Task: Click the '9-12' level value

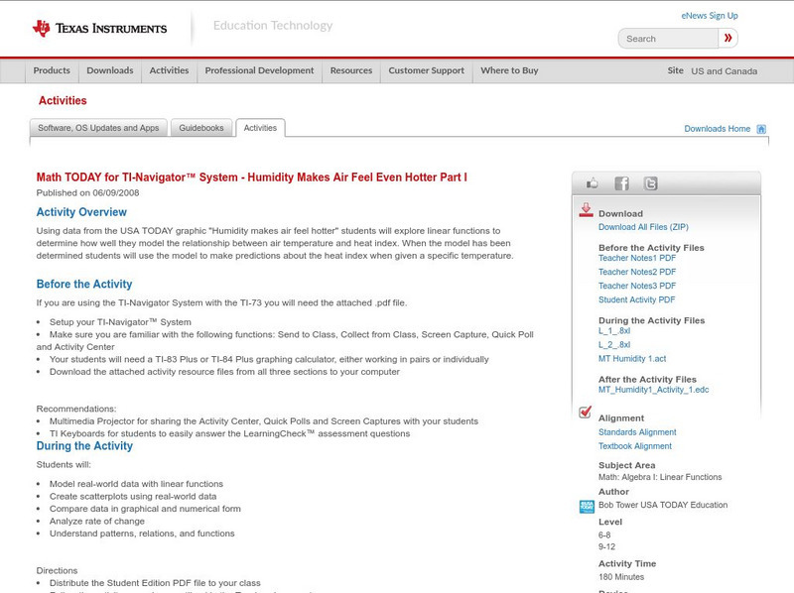Action: [x=606, y=547]
